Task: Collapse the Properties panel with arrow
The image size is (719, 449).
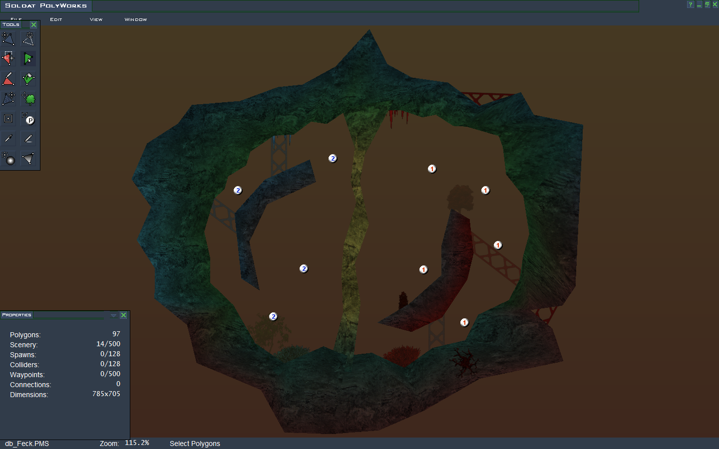Action: [113, 315]
